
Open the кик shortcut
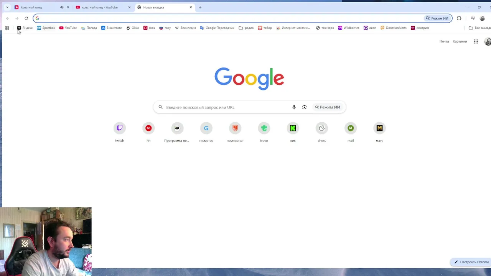[293, 132]
